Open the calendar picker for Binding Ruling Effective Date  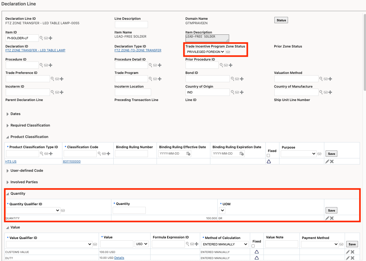188,154
